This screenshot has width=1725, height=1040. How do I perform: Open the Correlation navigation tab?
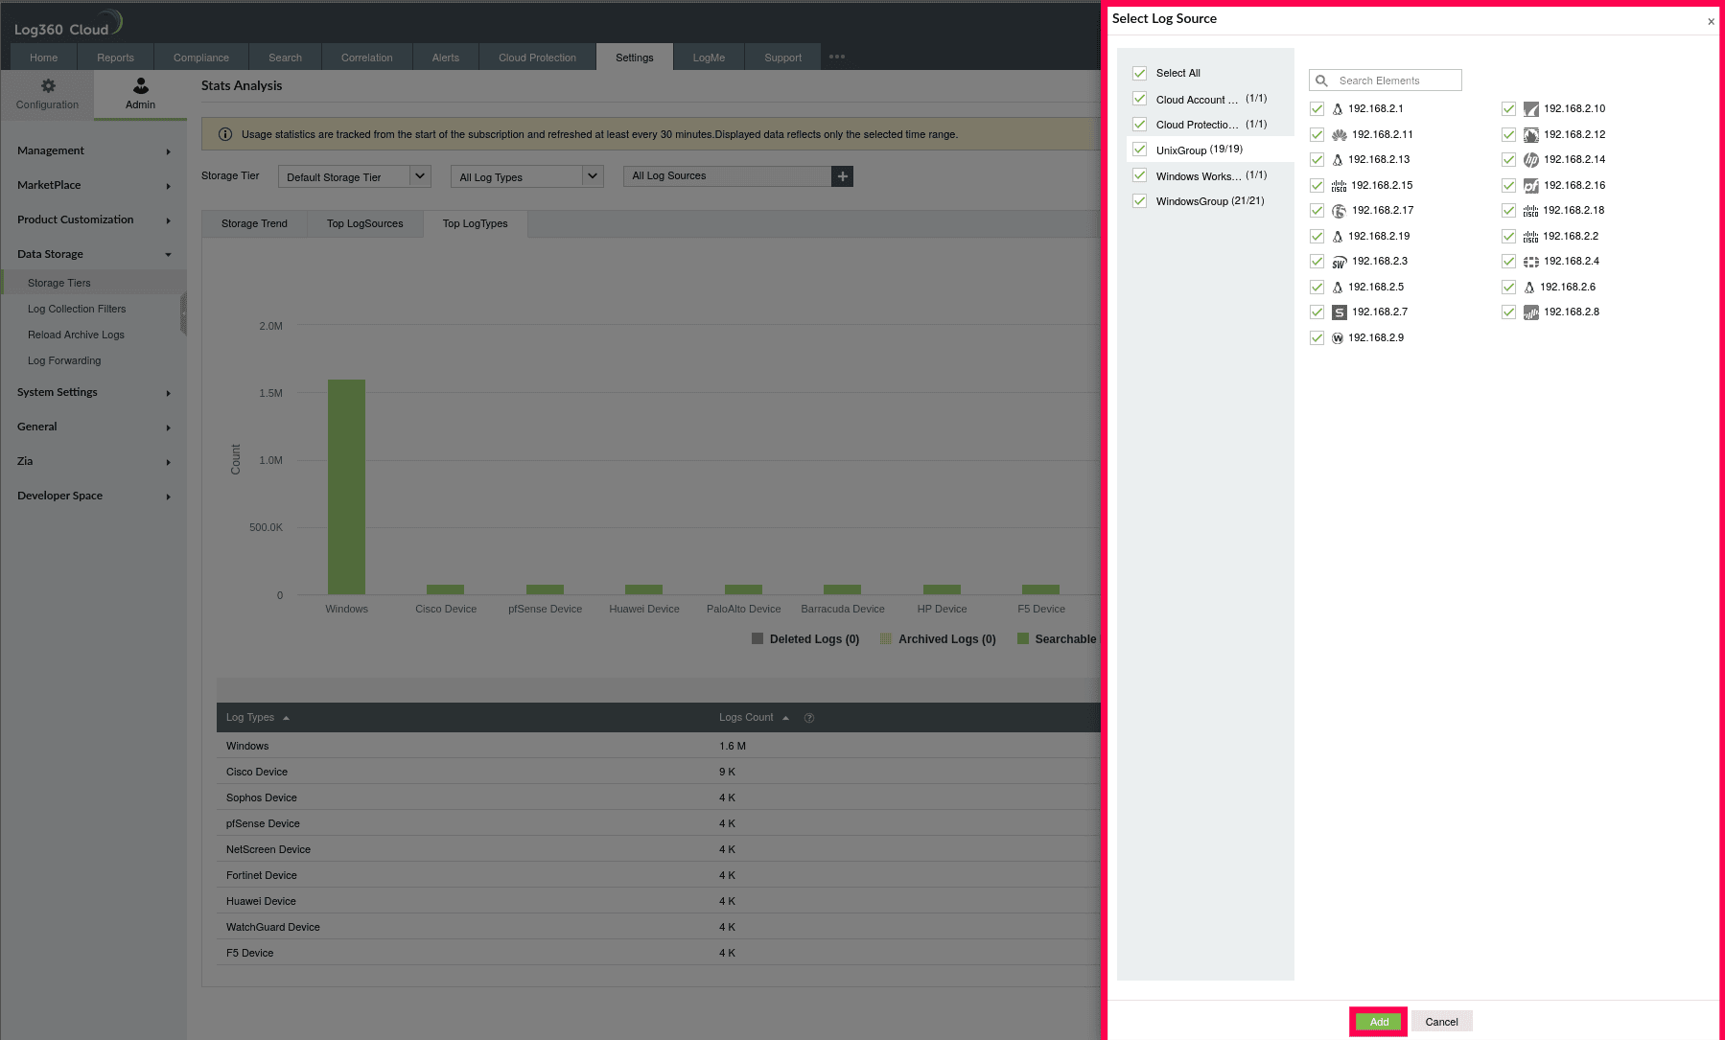(x=366, y=58)
